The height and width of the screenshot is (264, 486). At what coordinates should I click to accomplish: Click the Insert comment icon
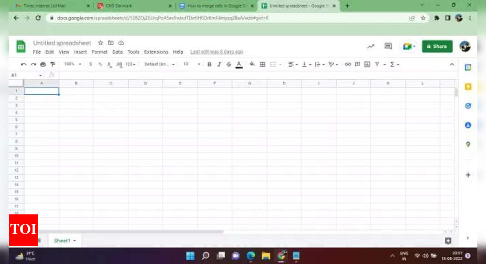pos(358,64)
